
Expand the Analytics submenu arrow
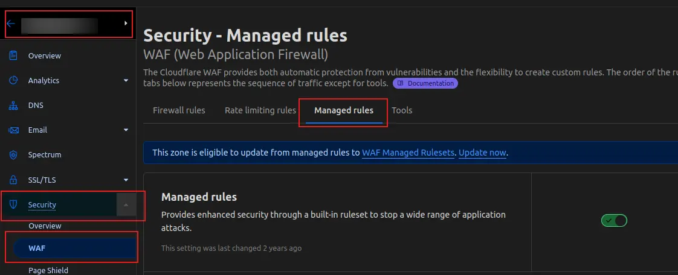[x=126, y=80]
